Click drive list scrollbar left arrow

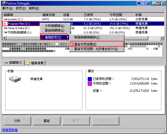pyautogui.click(x=4, y=38)
